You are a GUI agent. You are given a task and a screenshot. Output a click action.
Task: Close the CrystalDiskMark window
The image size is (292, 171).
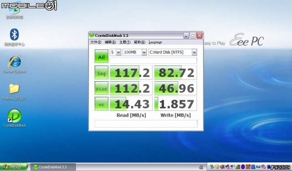pyautogui.click(x=200, y=36)
